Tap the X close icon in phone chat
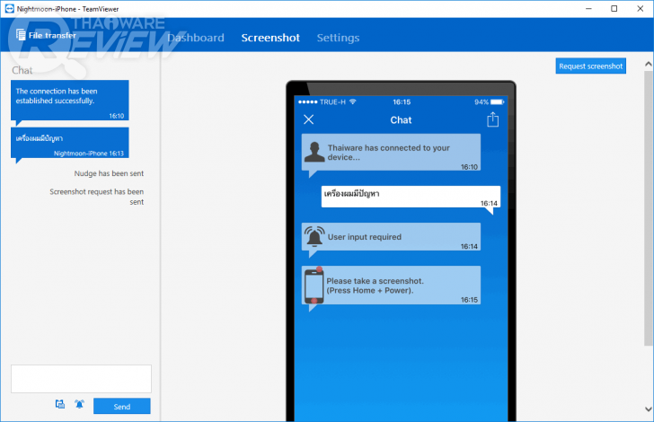 pos(309,119)
